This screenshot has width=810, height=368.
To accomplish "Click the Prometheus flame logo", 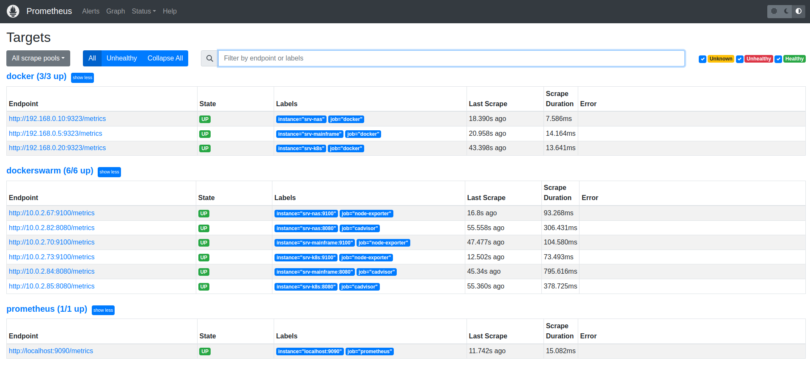I will [x=13, y=11].
